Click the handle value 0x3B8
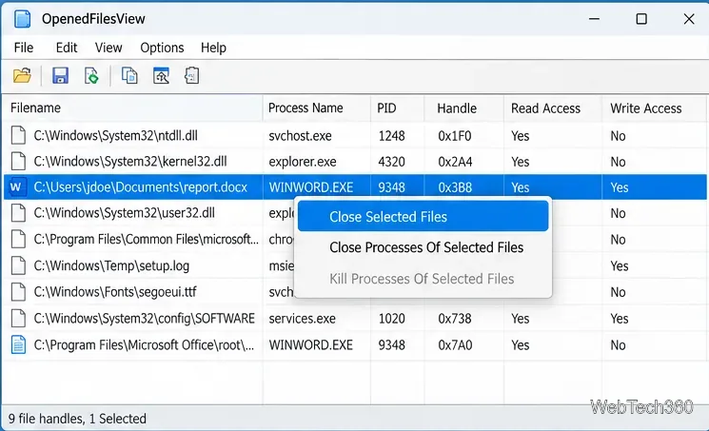Image resolution: width=709 pixels, height=431 pixels. click(x=455, y=187)
